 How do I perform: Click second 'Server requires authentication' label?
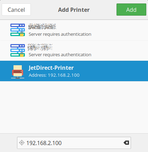tap(60, 55)
